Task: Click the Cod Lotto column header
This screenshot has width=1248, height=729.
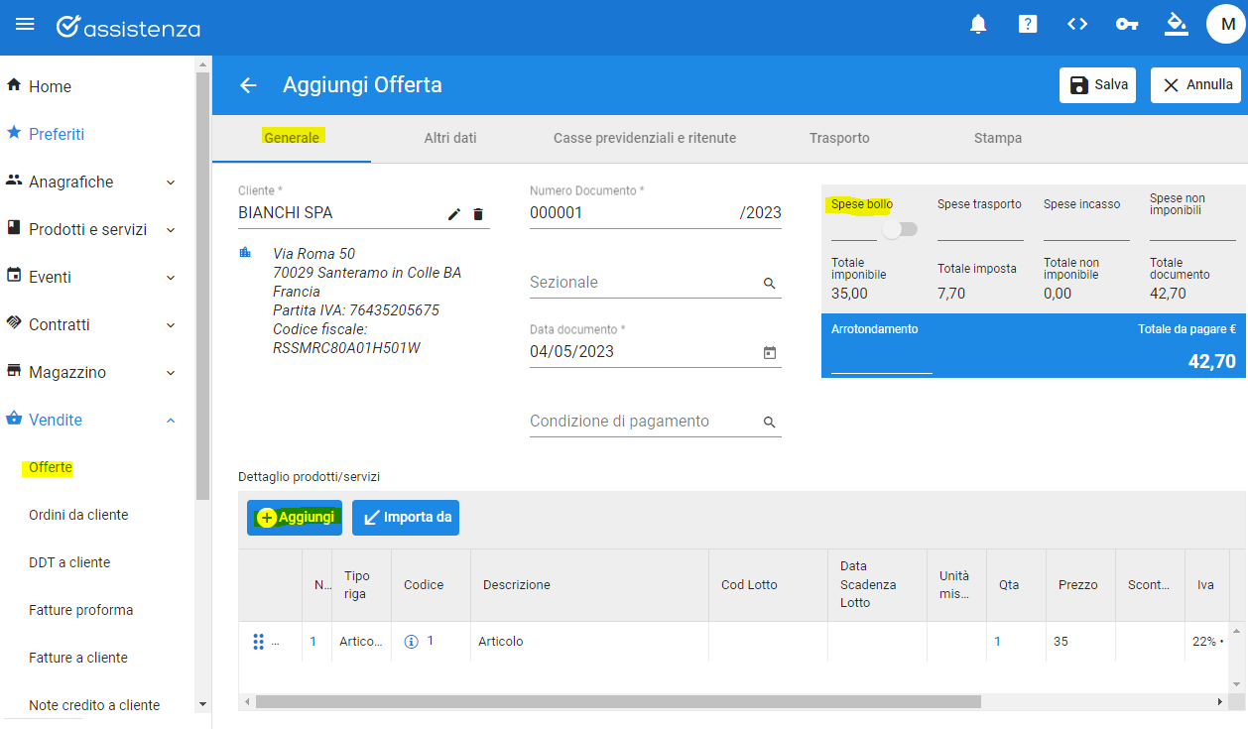Action: coord(769,585)
